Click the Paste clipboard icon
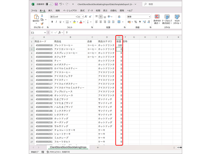The image size is (211, 154). 36,17
